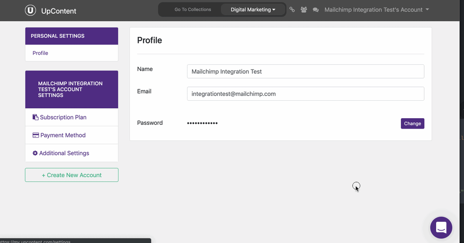Screen dimensions: 464x243
Task: Open the chat comments icon in header
Action: coord(316,10)
